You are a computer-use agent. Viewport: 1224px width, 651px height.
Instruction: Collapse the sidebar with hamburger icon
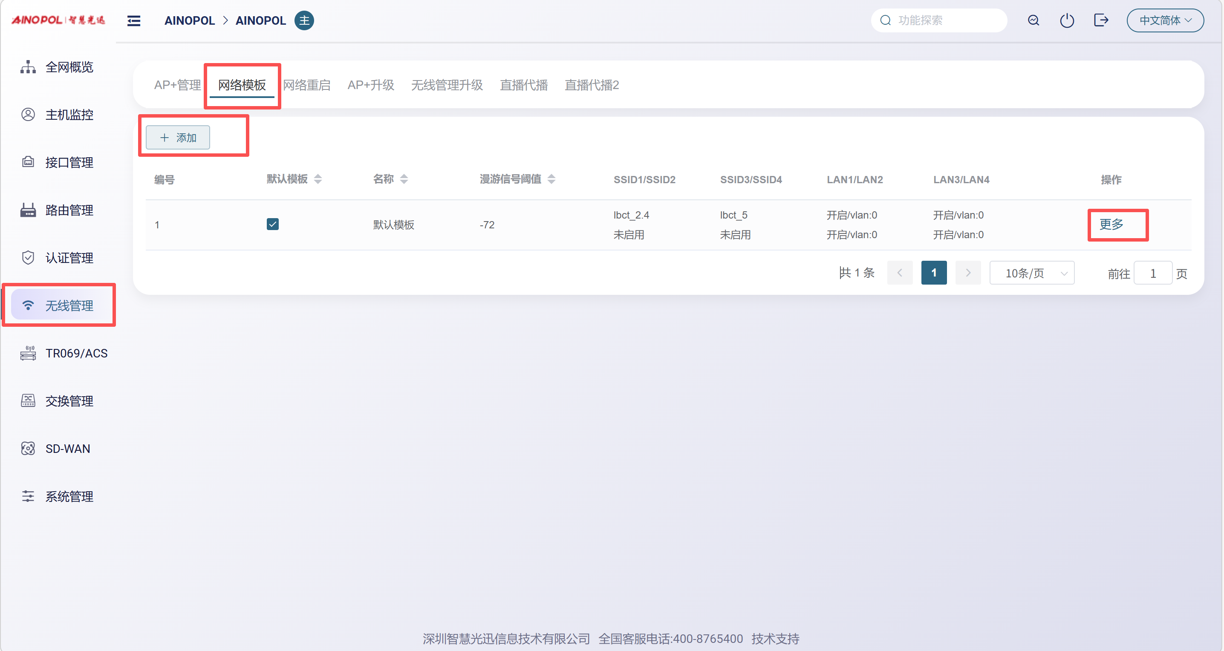click(x=133, y=20)
